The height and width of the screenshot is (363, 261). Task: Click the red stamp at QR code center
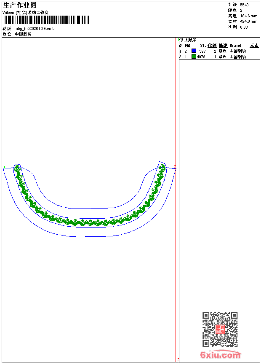pos(220,329)
